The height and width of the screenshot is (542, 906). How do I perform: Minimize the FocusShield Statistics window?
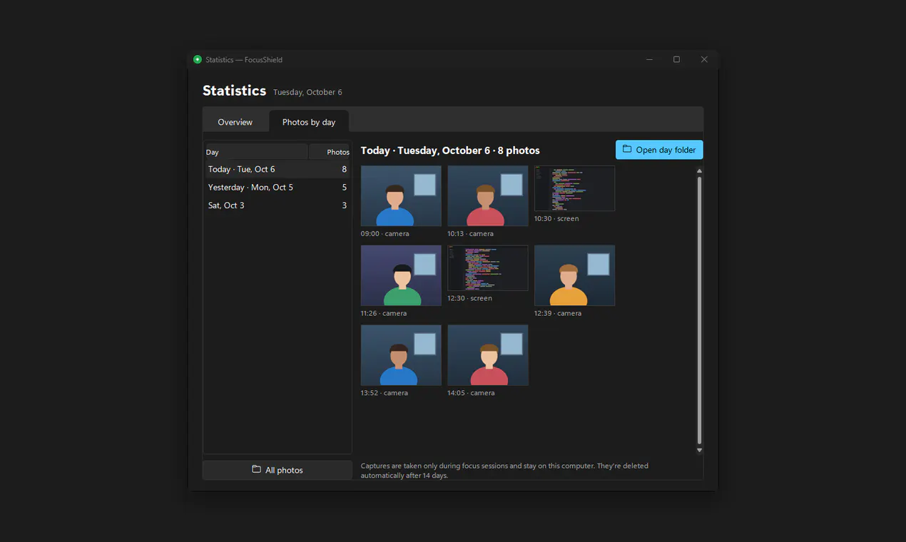coord(649,60)
